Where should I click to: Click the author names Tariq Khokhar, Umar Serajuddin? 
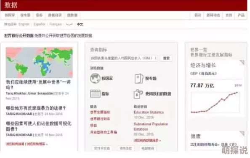click(x=29, y=93)
